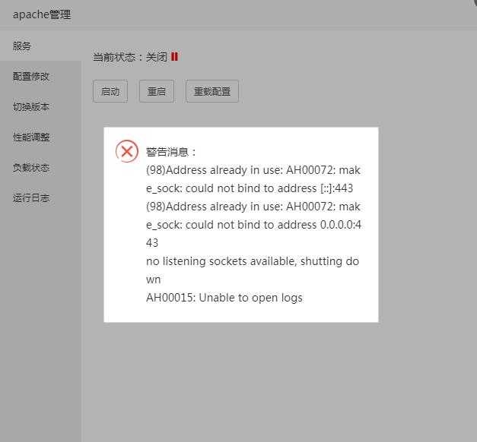Click the AH00015: Unable to open logs line
This screenshot has height=442, width=477.
(224, 298)
